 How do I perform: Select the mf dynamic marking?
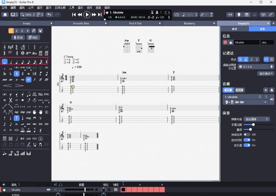(28, 80)
